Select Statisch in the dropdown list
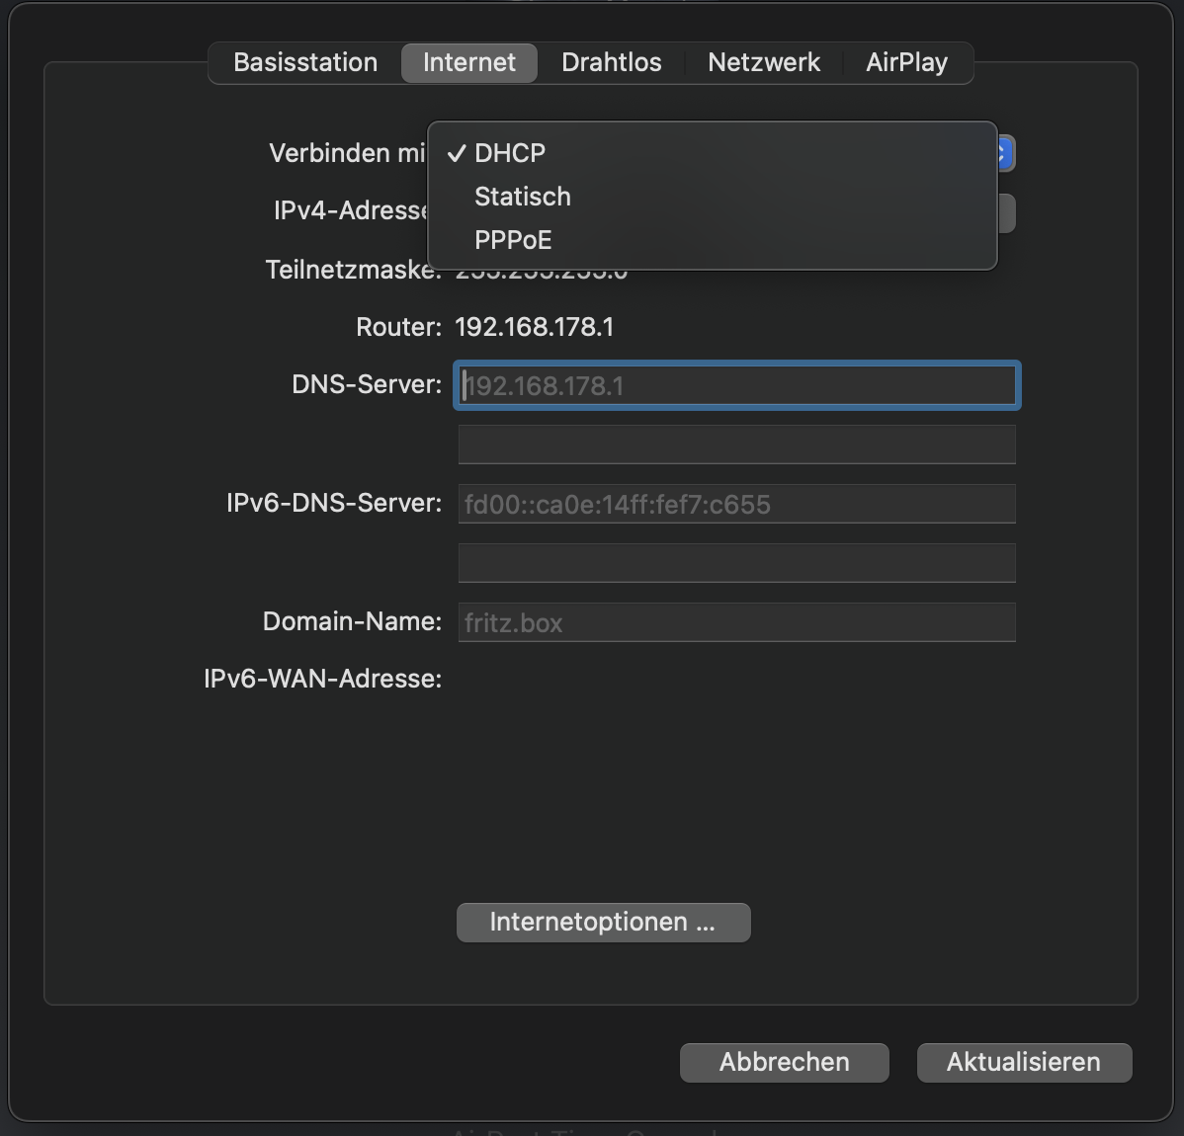This screenshot has width=1184, height=1136. coord(522,197)
